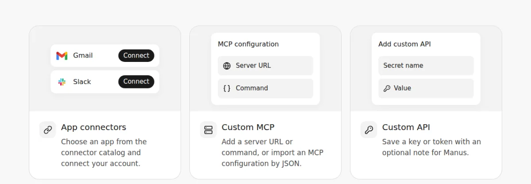The image size is (531, 184).
Task: Connect the Gmail account
Action: (x=136, y=55)
